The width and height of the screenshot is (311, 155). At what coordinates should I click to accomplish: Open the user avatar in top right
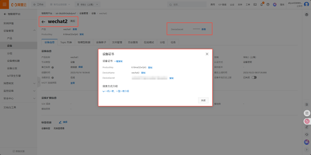[306, 4]
